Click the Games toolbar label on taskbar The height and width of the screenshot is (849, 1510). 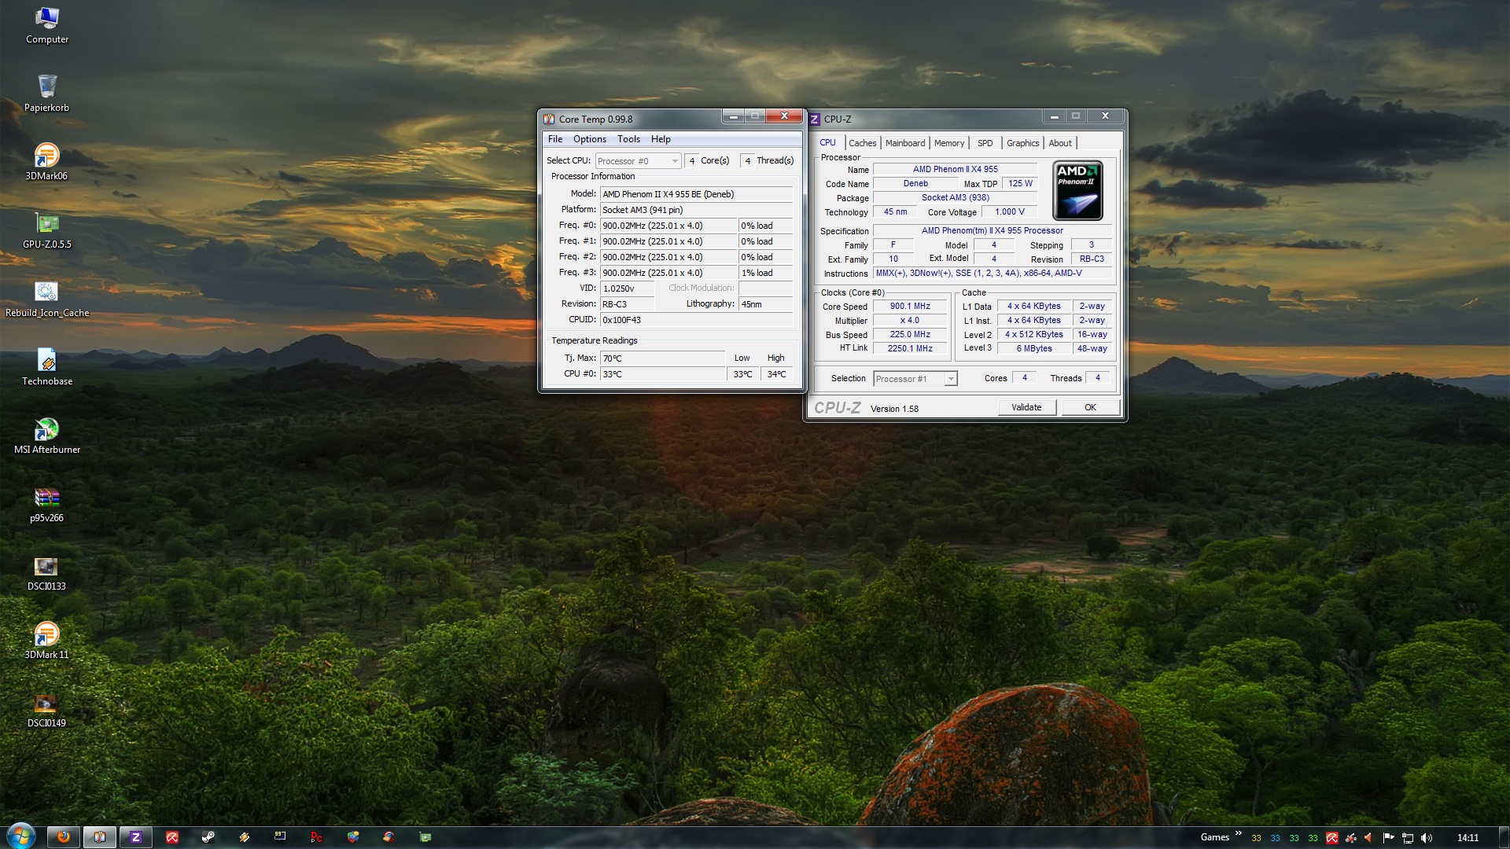[1214, 837]
